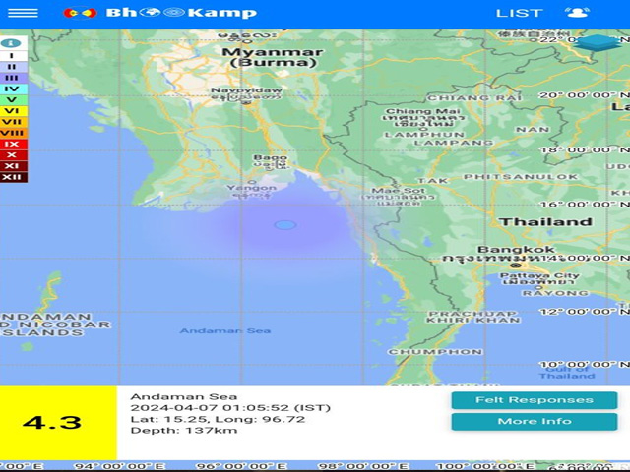Open the LIST view

coord(520,13)
